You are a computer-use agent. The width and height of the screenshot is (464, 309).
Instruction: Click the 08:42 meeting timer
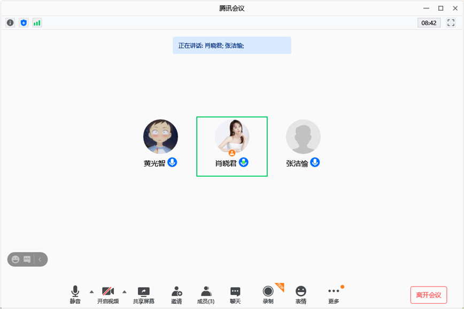point(429,23)
